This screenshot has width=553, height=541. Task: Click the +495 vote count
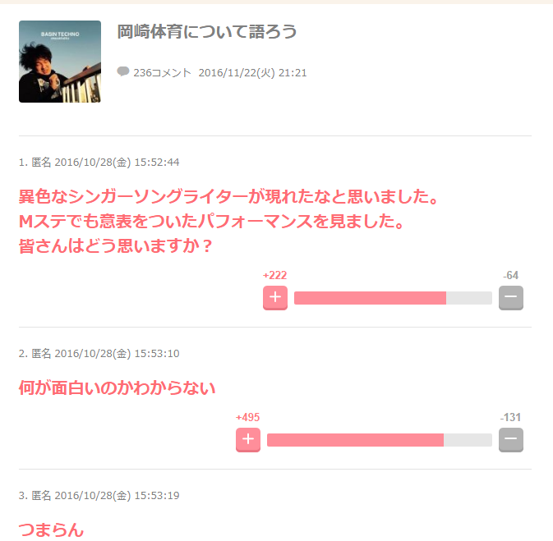pos(247,417)
